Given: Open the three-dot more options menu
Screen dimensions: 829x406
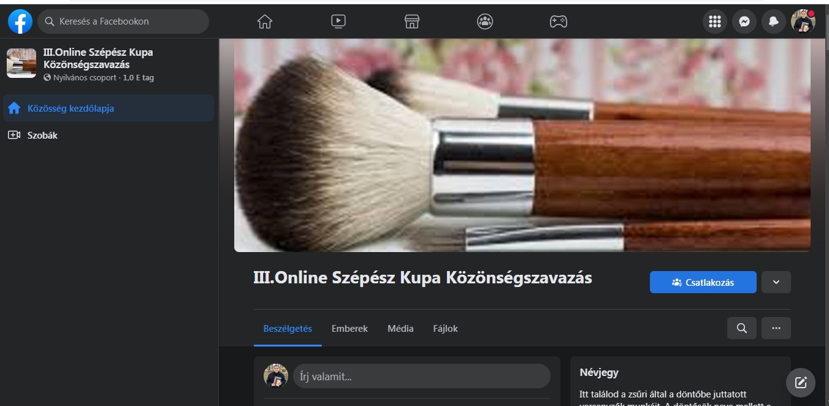Looking at the screenshot, I should (776, 328).
